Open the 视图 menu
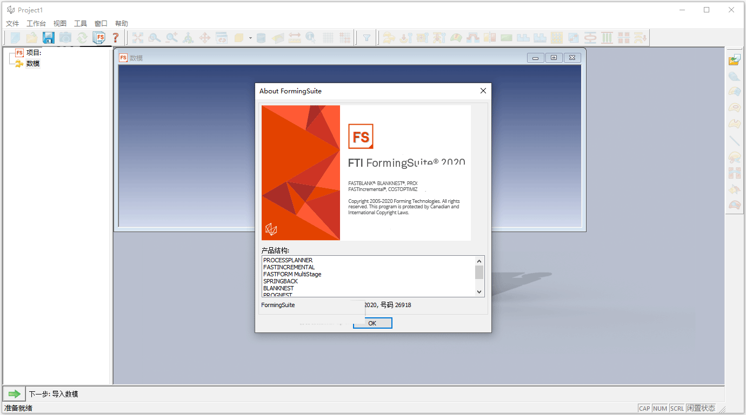The width and height of the screenshot is (746, 415). tap(60, 24)
